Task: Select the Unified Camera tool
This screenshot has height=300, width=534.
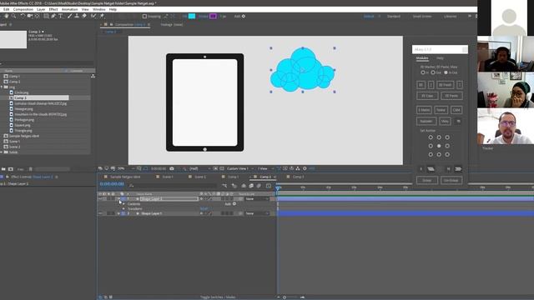Action: point(30,16)
